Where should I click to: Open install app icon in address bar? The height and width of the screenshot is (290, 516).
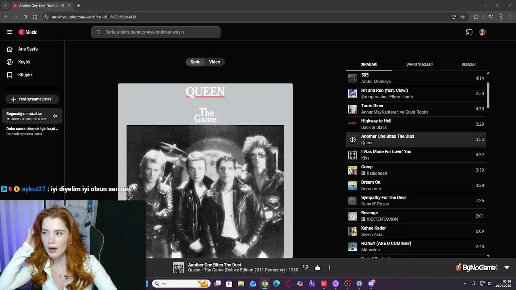pos(454,17)
